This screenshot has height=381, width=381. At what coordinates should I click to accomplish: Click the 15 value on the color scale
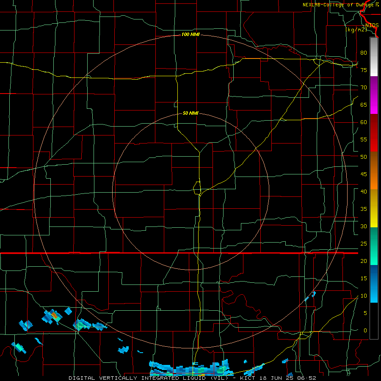(364, 279)
